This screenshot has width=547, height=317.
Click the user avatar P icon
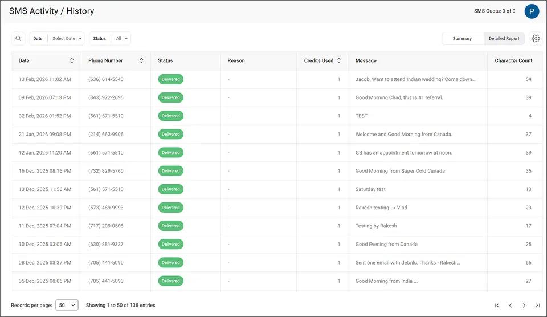(532, 11)
